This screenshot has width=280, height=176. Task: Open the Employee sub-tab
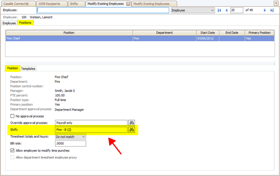point(9,23)
